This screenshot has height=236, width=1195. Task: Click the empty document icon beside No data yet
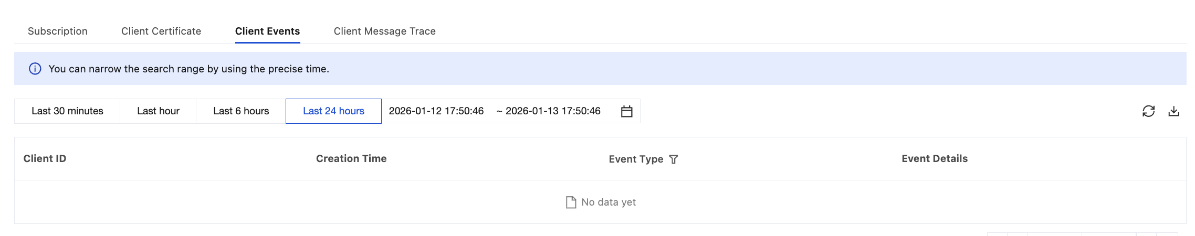[x=571, y=202]
